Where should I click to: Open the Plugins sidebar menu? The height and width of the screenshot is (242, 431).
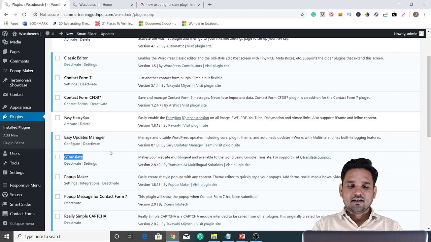[x=22, y=117]
